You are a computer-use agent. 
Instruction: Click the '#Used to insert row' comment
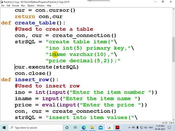click(47, 86)
